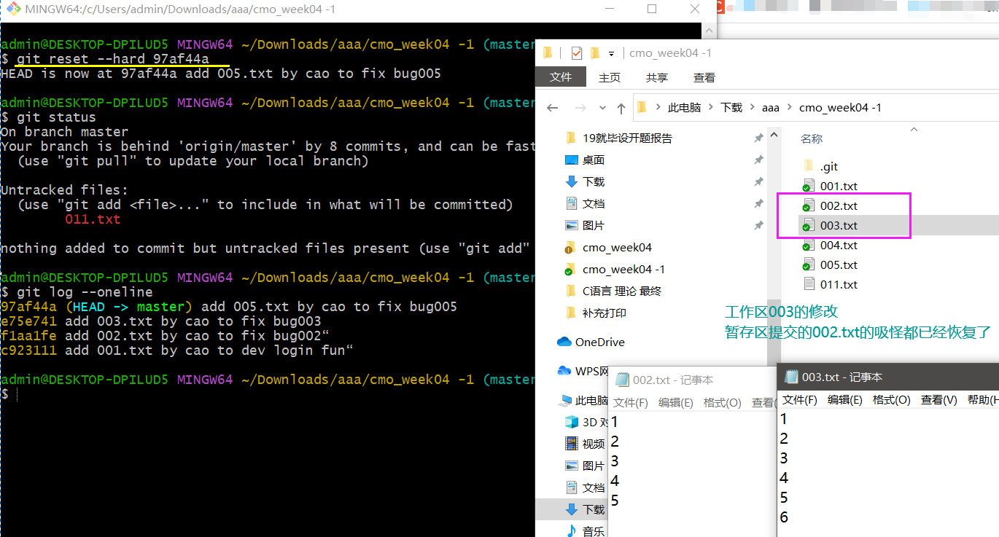Go up one folder level arrow
This screenshot has height=537, width=999.
(x=621, y=108)
